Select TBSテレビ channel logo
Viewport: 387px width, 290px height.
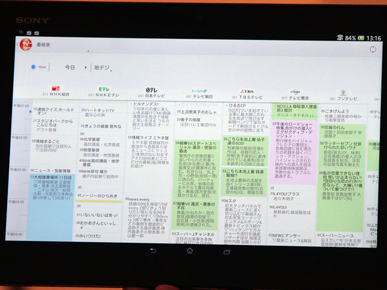247,91
